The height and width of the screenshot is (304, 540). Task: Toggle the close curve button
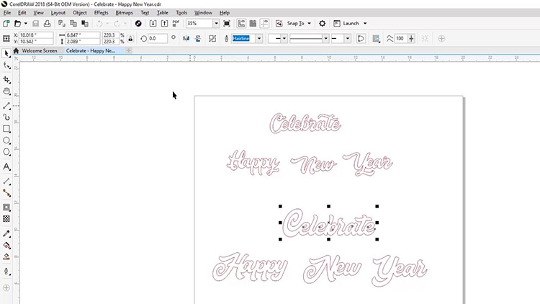pos(361,38)
